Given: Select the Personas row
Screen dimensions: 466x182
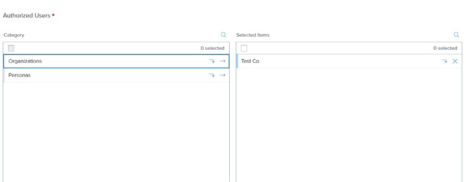Looking at the screenshot, I should tap(116, 76).
